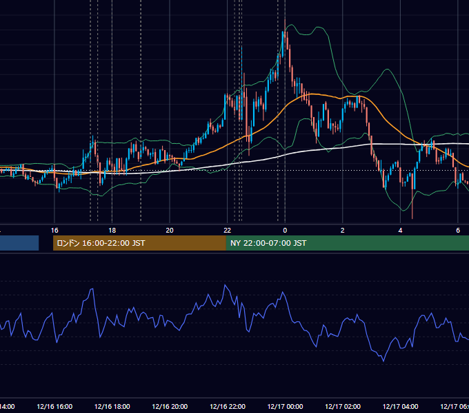
Task: Click the blue session bar before London
Action: point(19,243)
